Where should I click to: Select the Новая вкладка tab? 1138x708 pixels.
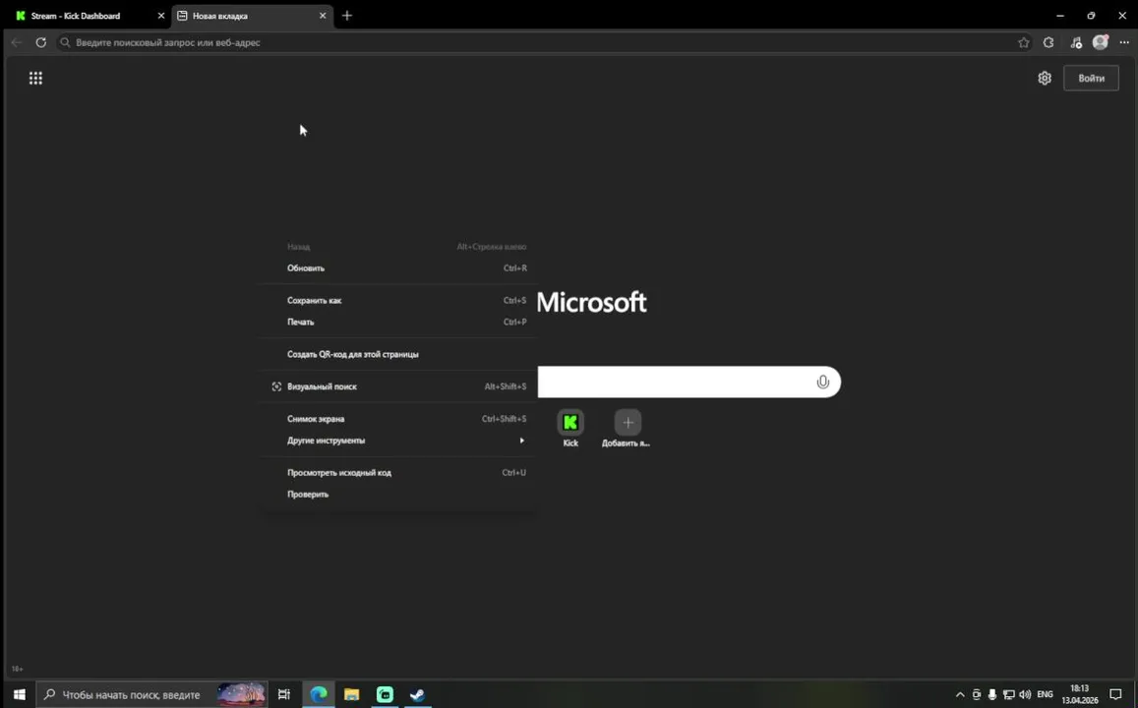[251, 15]
